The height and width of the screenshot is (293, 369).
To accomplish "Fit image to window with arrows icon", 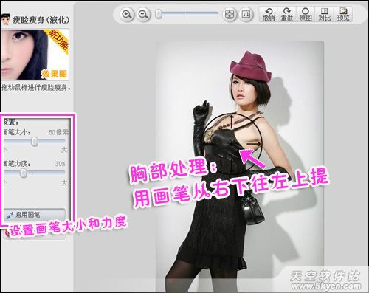I will pos(230,15).
